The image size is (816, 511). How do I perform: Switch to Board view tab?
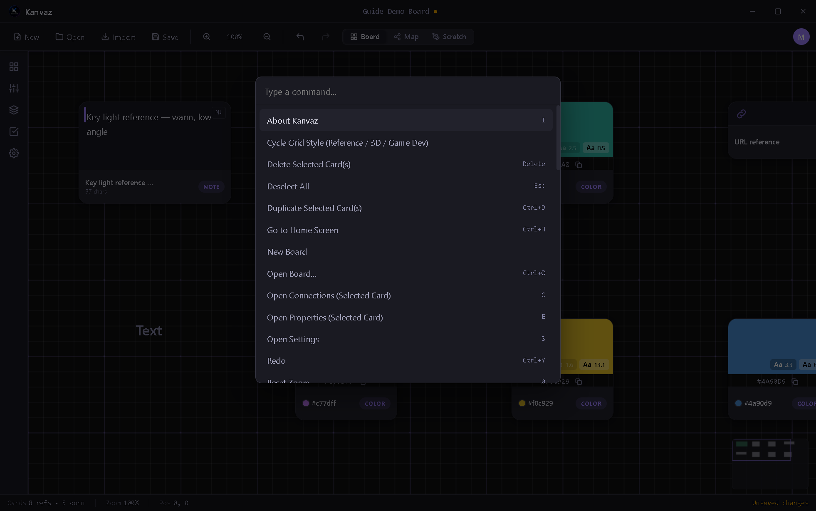(x=365, y=37)
